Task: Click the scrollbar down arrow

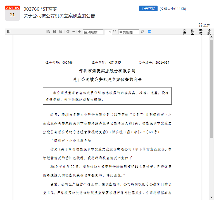Action: pos(211,197)
